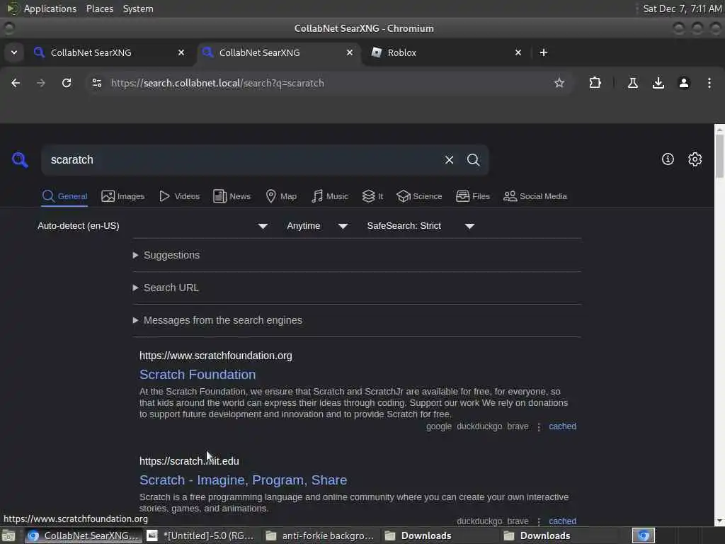Select the Images category tab
This screenshot has width=725, height=544.
pos(122,197)
